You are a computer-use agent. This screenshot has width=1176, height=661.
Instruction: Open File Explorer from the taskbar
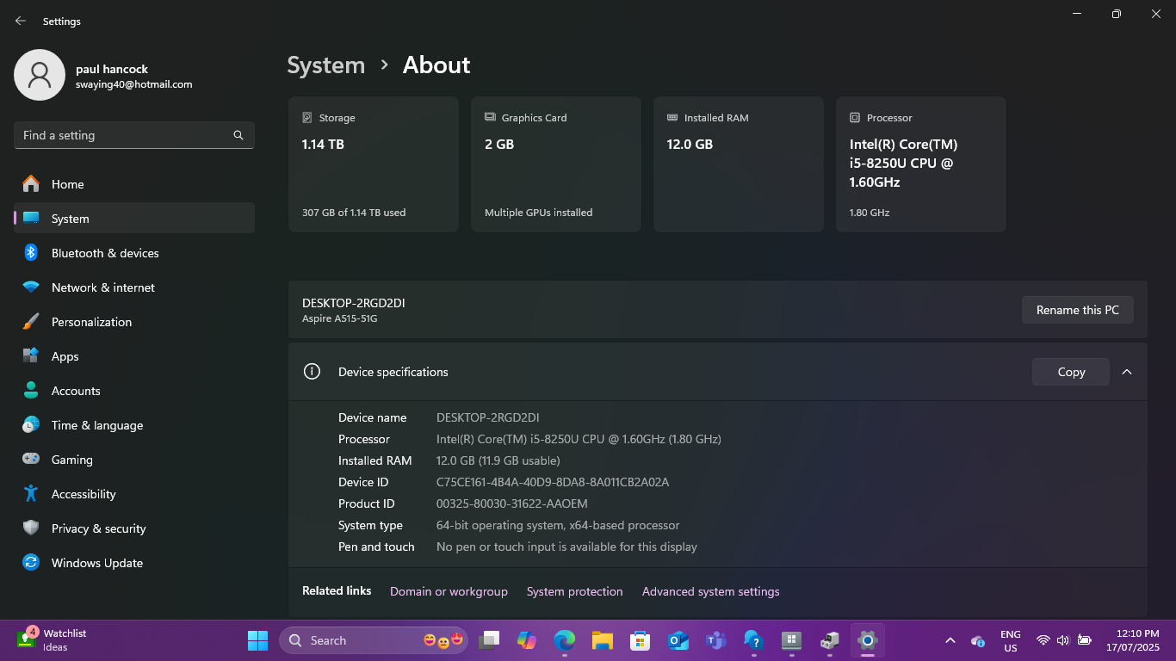[x=602, y=640]
